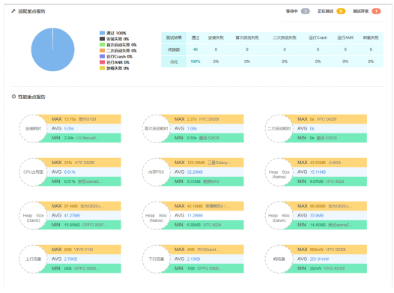Click the first launch AVG value 1.08s
Viewport: 394px width, 293px height.
coord(192,128)
